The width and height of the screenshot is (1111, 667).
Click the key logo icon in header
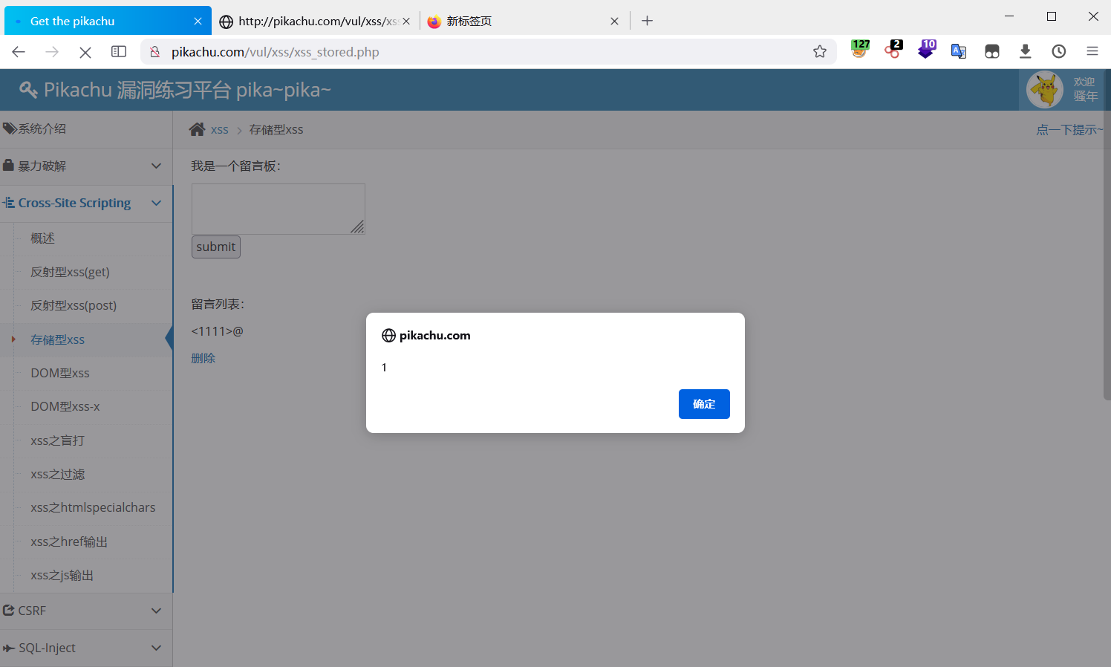pyautogui.click(x=28, y=90)
